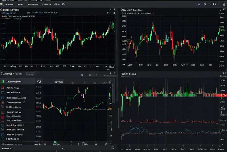This screenshot has height=152, width=227.
Task: Click the blue bird icon in top-left chart header
Action: click(108, 13)
